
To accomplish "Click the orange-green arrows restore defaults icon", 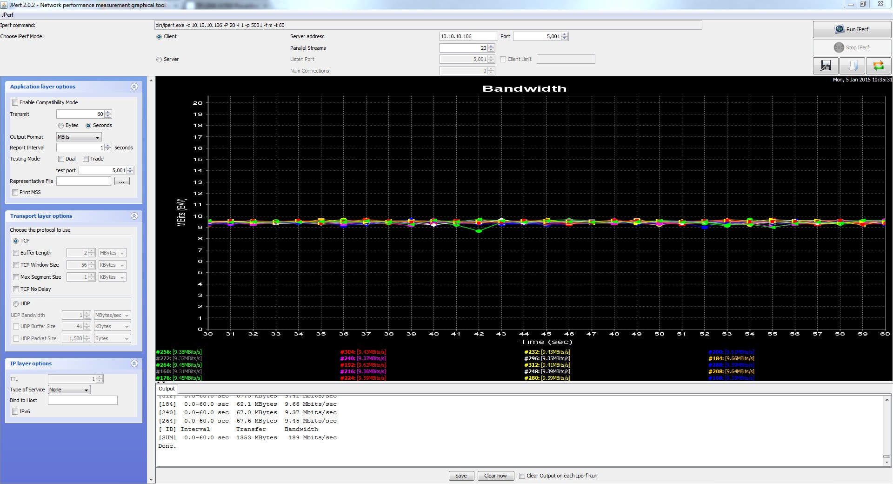I will click(x=878, y=66).
